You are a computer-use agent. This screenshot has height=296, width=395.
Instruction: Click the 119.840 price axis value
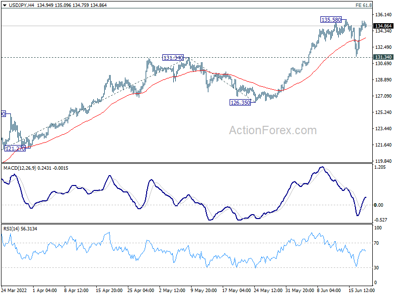[383, 161]
